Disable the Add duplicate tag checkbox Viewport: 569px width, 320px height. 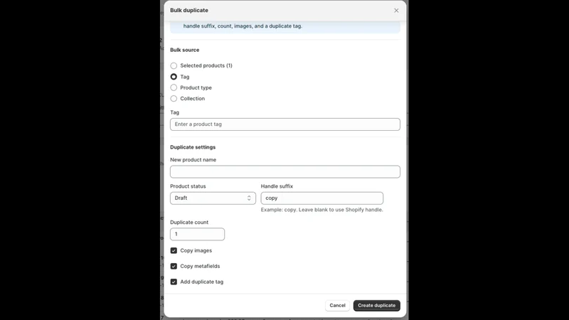pos(174,282)
